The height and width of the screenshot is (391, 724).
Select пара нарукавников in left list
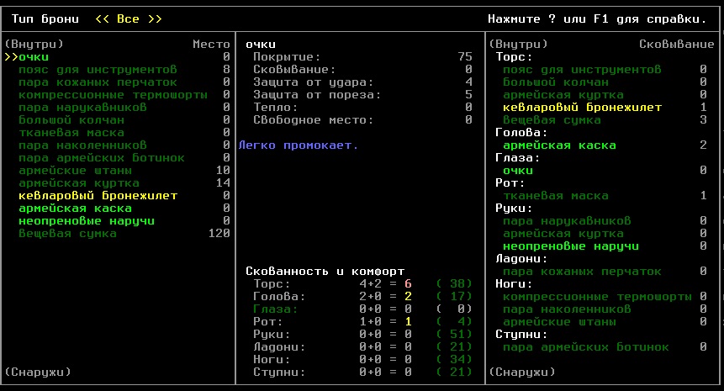click(x=82, y=107)
